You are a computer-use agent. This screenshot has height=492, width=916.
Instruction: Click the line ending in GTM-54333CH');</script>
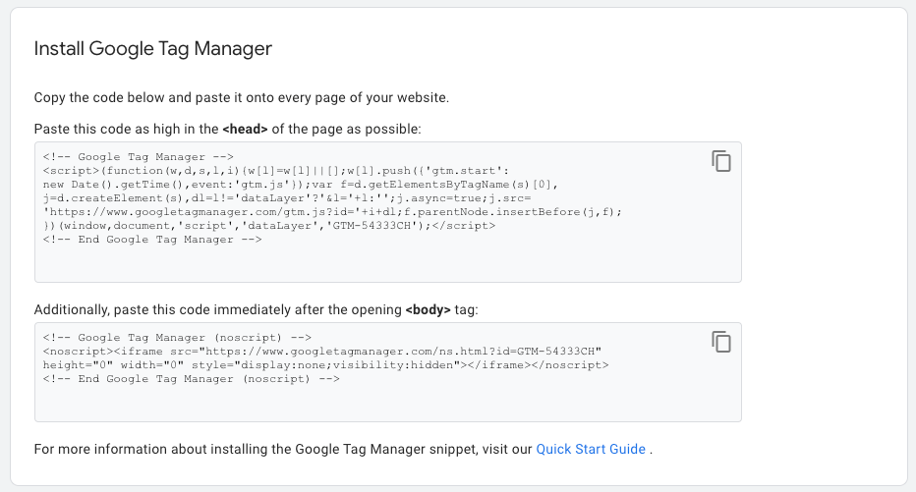pos(268,226)
